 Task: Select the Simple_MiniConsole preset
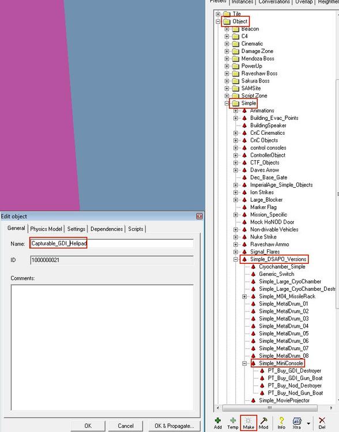(281, 363)
